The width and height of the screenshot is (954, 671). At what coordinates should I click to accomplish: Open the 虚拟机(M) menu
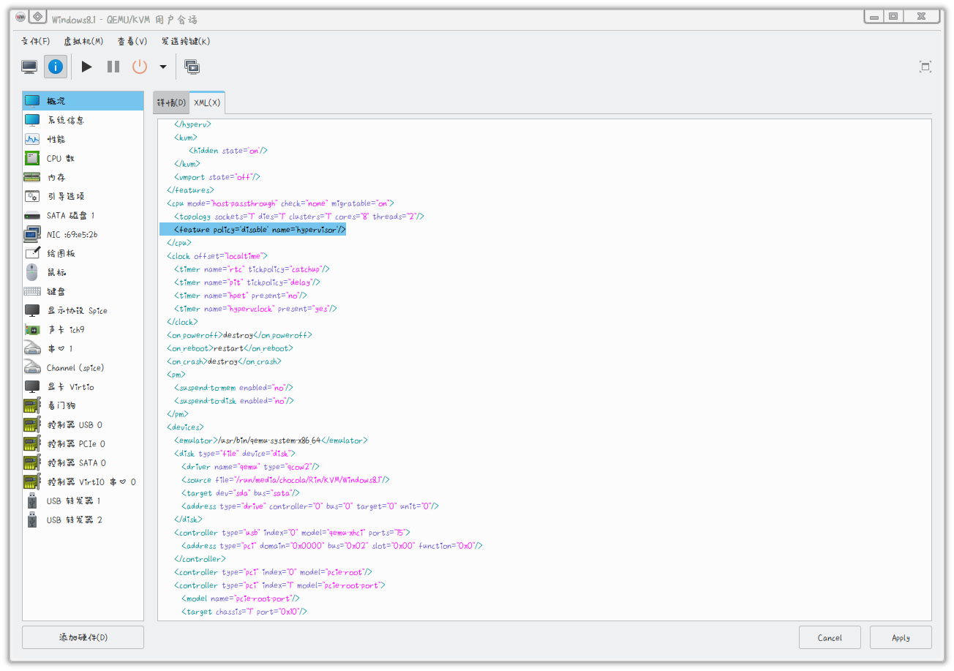(x=83, y=42)
